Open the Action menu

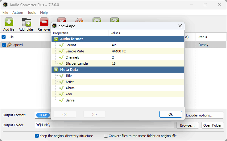point(18,13)
